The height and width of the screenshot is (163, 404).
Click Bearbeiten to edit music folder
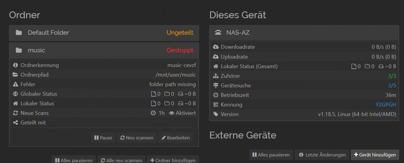tap(176, 138)
